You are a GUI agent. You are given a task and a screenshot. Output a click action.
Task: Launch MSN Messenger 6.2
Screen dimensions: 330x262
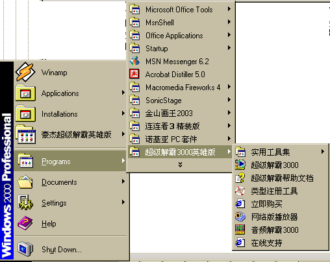point(180,61)
